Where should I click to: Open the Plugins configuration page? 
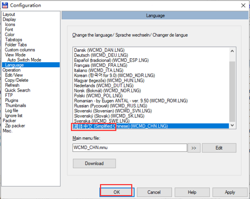pos(12,100)
